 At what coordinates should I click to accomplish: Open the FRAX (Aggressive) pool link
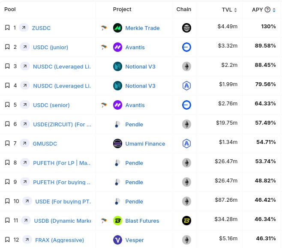(60, 240)
